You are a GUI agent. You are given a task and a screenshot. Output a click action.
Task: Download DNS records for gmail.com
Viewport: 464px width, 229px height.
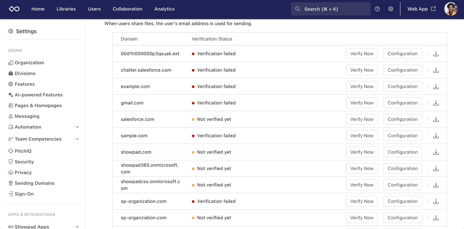tap(436, 103)
